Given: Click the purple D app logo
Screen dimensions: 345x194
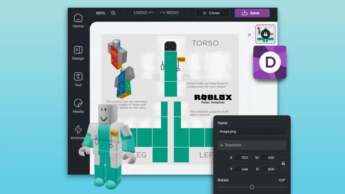Looking at the screenshot, I should [x=270, y=62].
